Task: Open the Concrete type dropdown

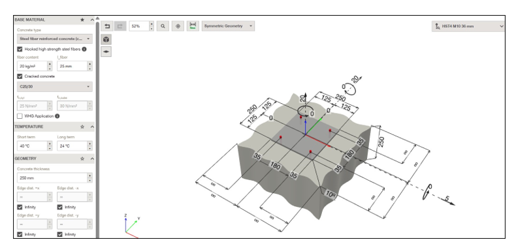Action: click(x=55, y=38)
